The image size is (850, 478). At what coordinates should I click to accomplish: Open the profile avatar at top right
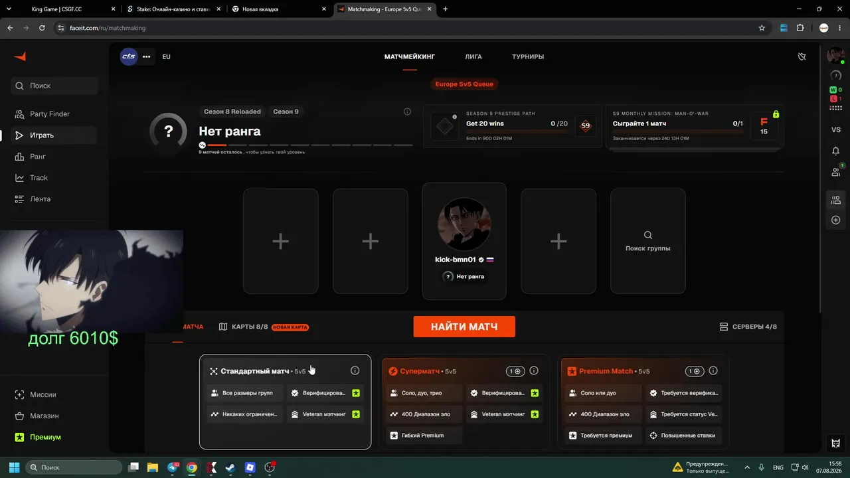[835, 55]
